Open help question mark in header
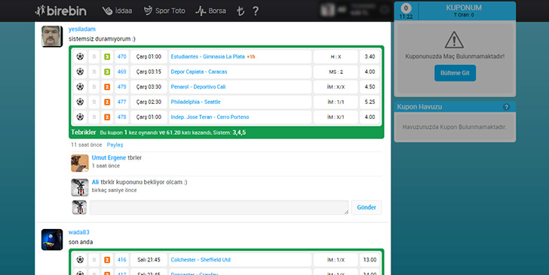The height and width of the screenshot is (275, 549). tap(256, 11)
